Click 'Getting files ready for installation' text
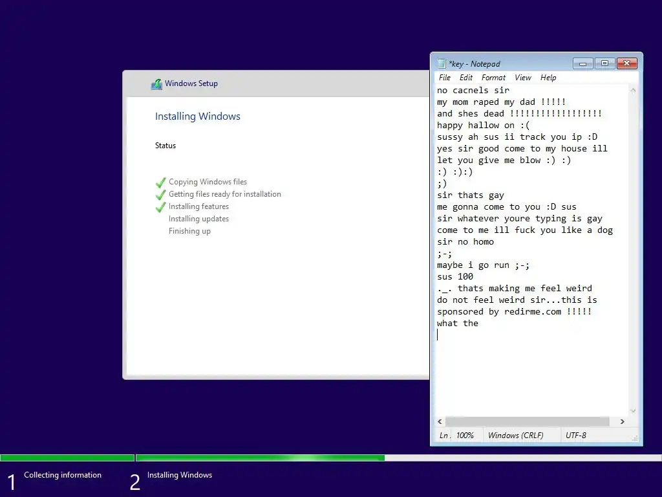This screenshot has width=662, height=497. tap(224, 194)
